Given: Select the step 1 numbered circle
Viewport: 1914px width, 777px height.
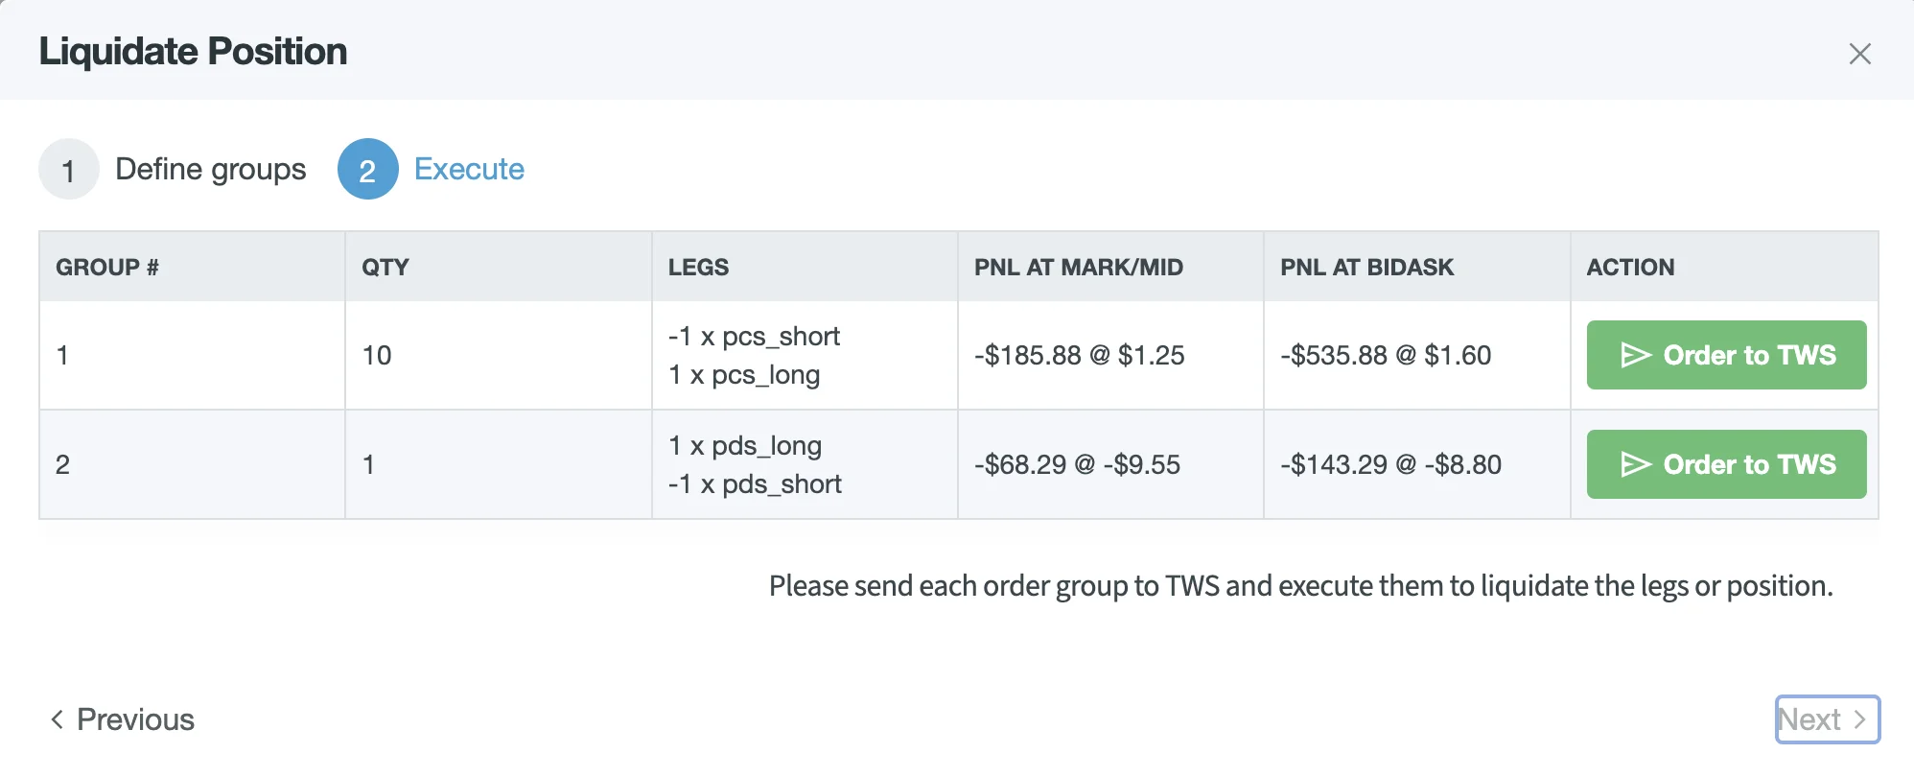Looking at the screenshot, I should [x=68, y=169].
